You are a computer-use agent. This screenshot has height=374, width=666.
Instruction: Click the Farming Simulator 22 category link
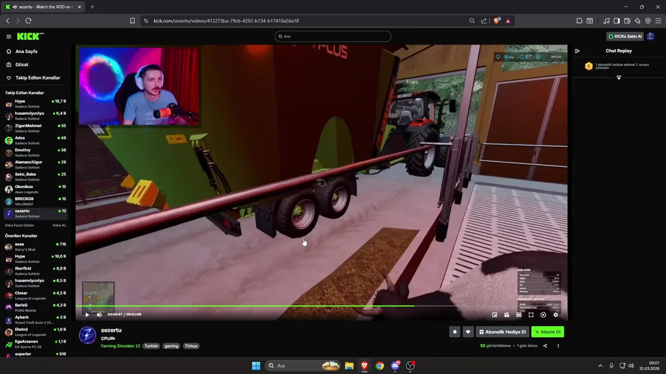coord(120,346)
